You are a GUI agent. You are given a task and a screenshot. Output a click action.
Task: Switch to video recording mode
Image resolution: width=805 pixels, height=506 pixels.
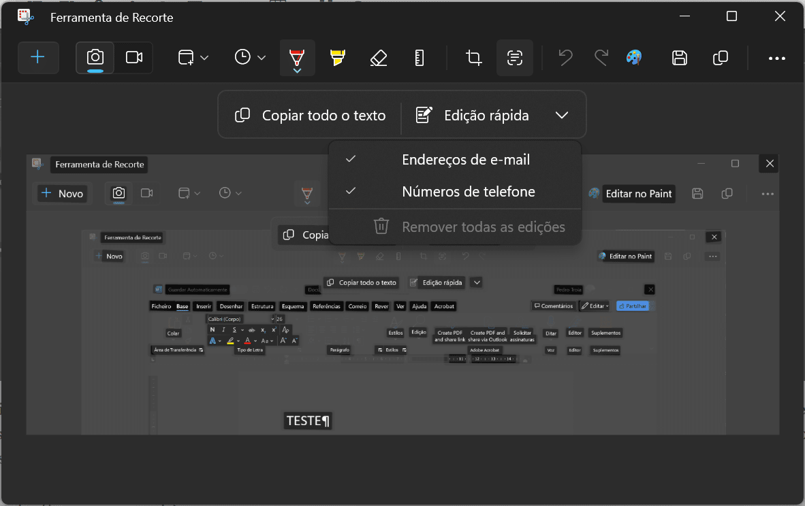[134, 58]
